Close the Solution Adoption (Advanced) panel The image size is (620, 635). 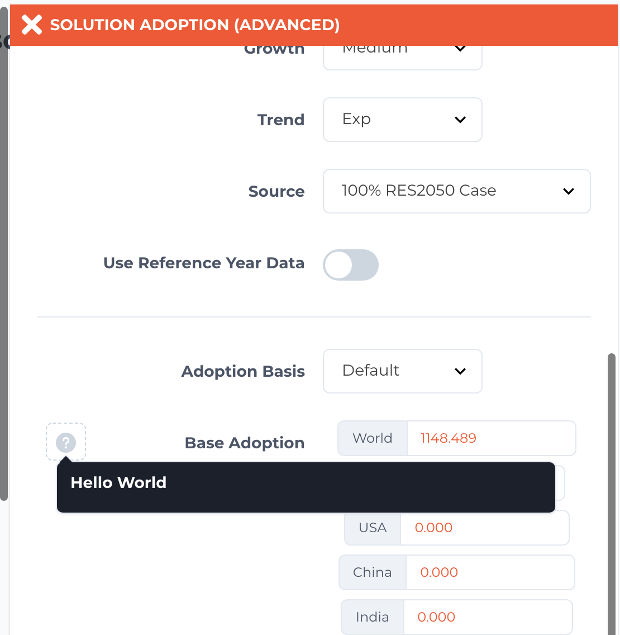click(32, 25)
